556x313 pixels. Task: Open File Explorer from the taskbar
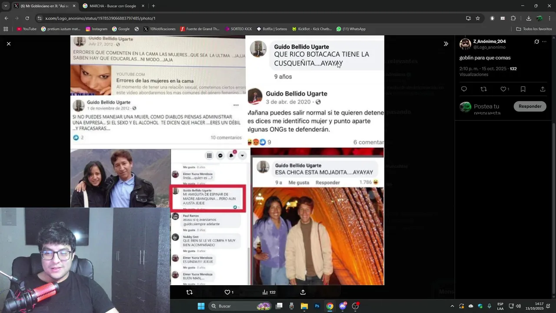coord(304,306)
